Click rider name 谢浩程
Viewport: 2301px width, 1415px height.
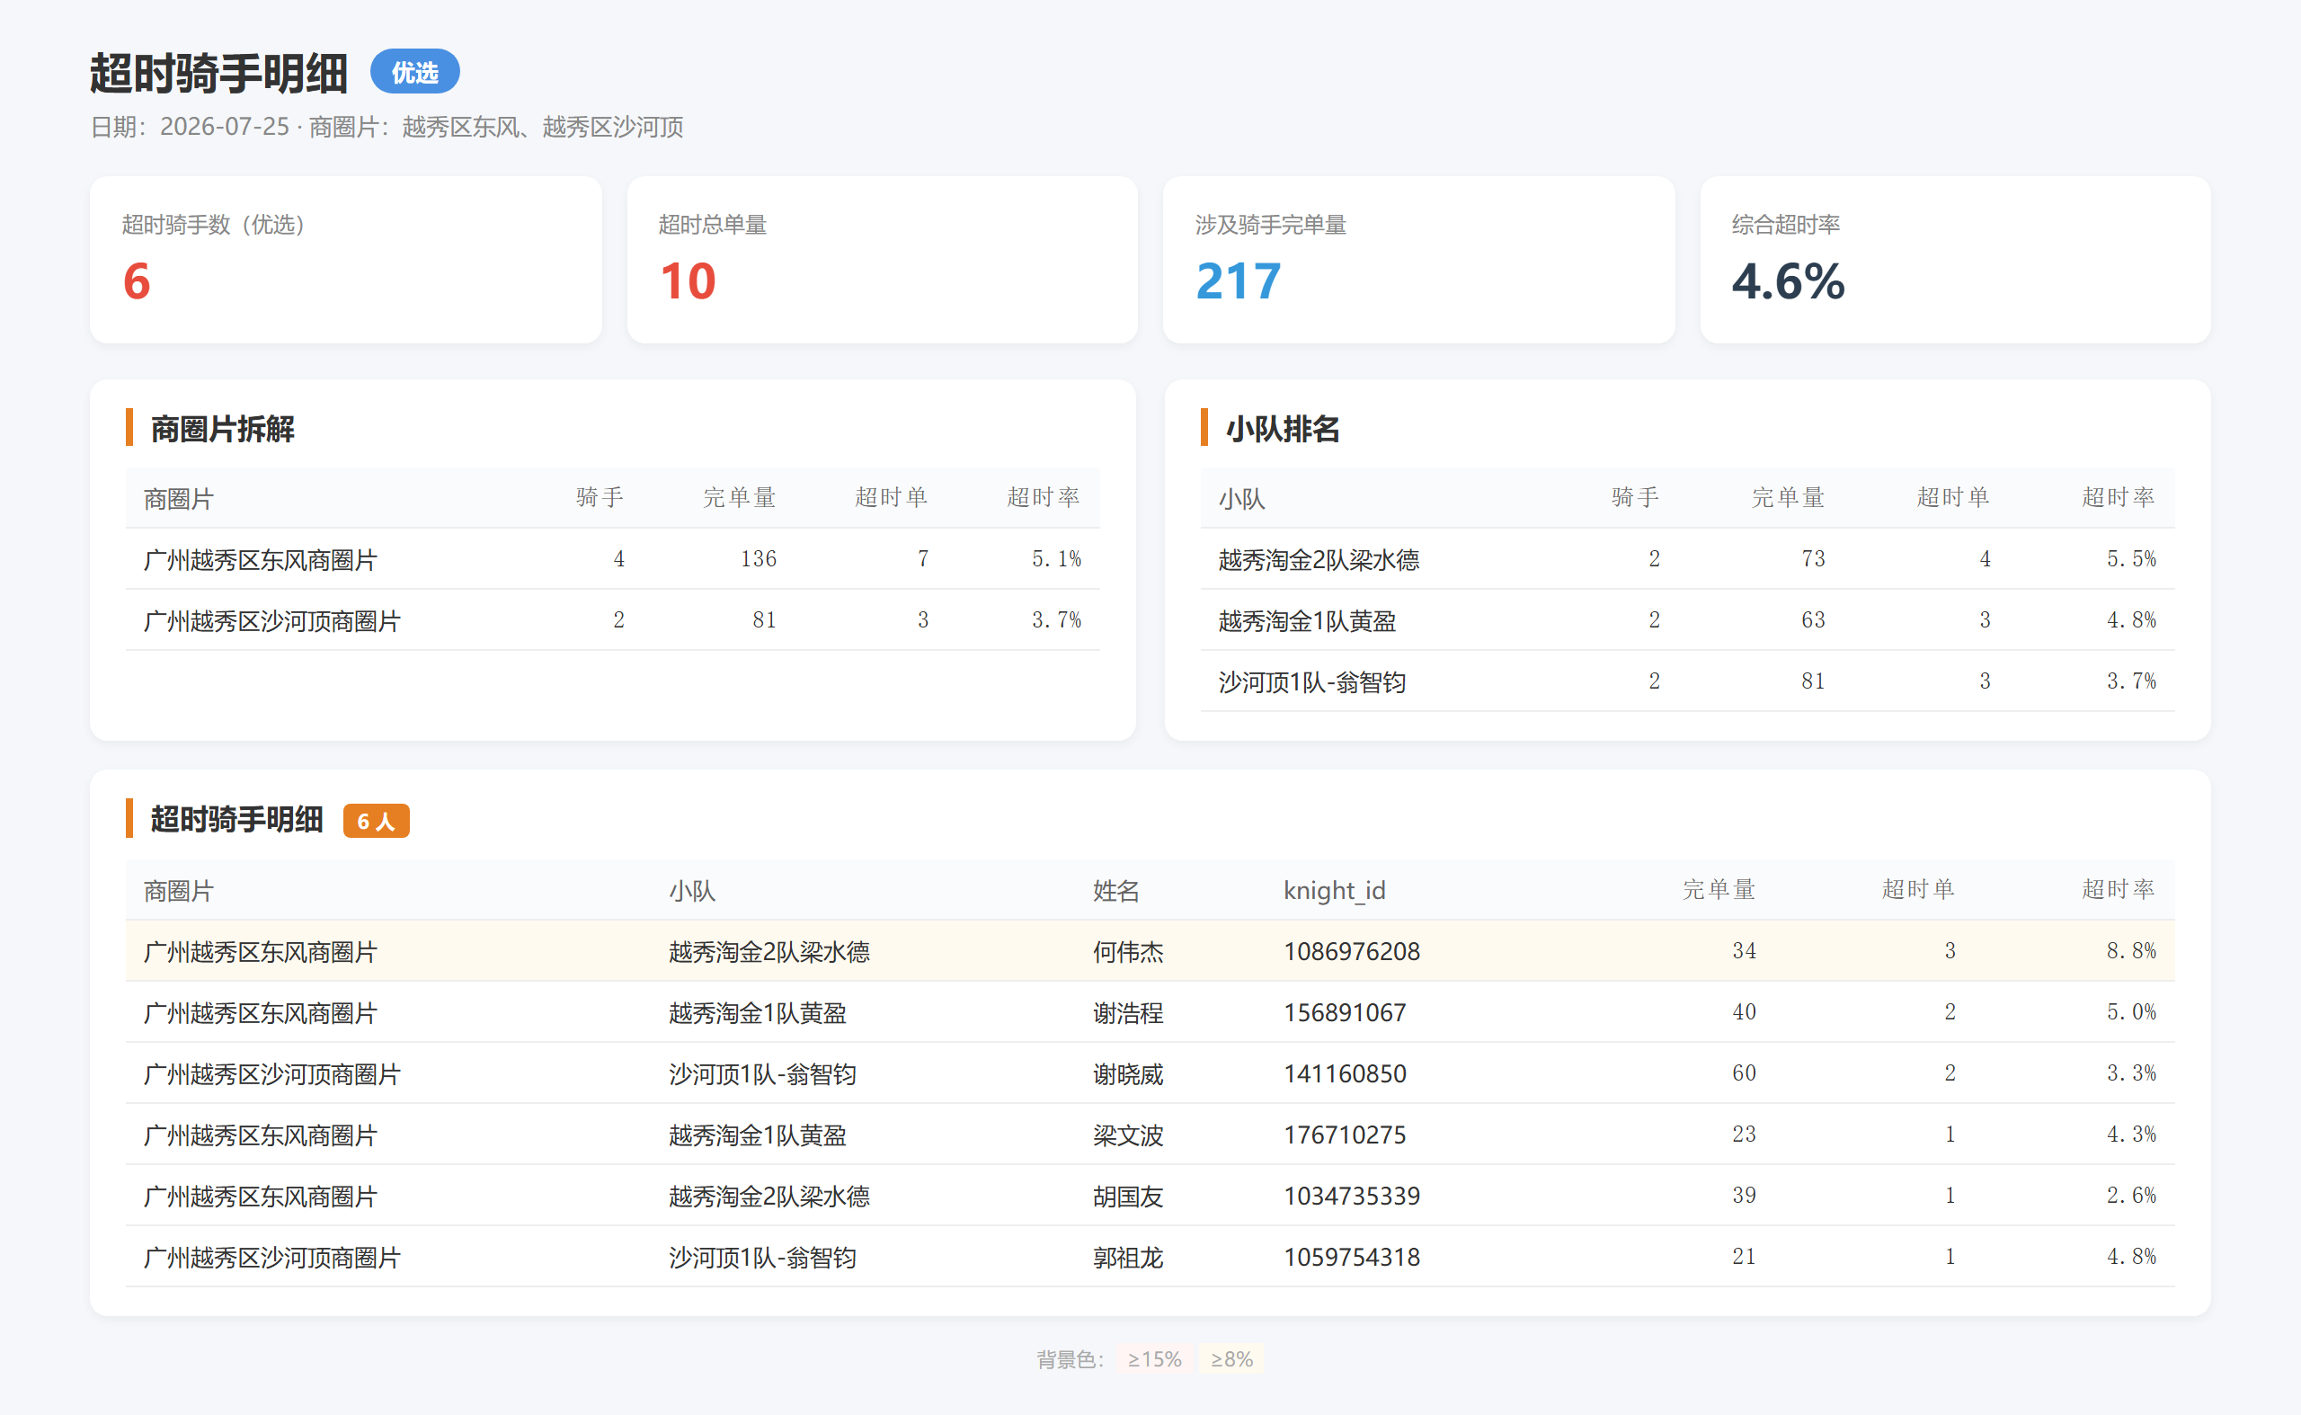click(x=1129, y=1012)
